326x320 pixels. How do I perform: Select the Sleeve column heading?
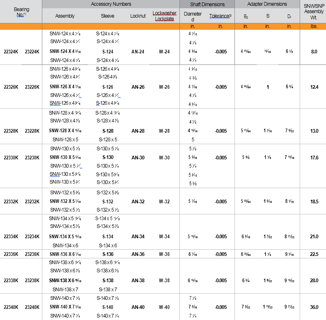[108, 16]
